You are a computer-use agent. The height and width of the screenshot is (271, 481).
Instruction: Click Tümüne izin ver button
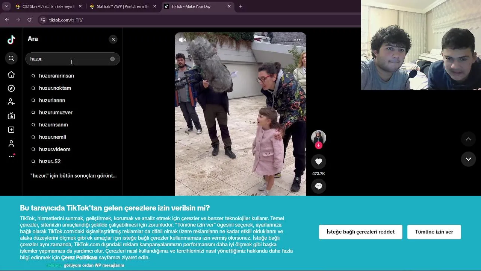tap(434, 232)
